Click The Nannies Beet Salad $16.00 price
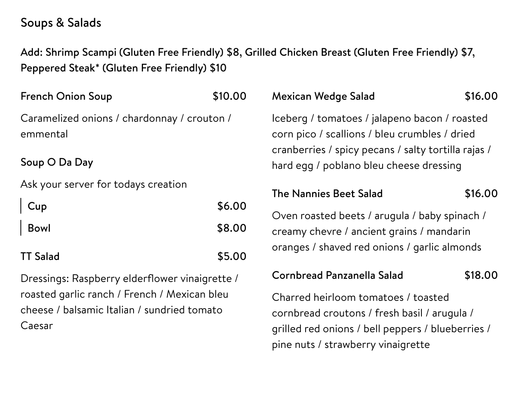Image resolution: width=513 pixels, height=399 pixels. tap(481, 194)
